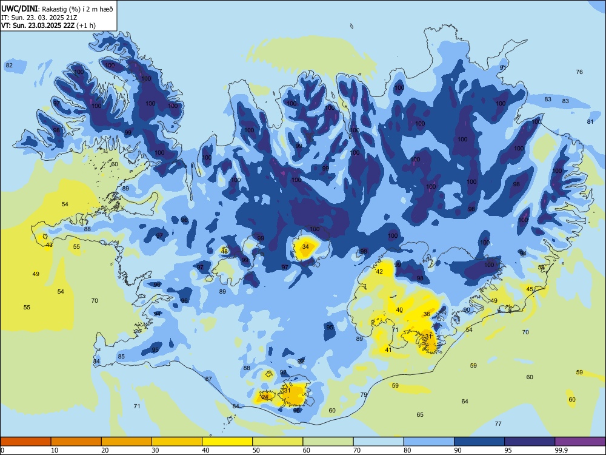Image resolution: width=606 pixels, height=455 pixels.
Task: Select the map value 41
Action: click(388, 350)
